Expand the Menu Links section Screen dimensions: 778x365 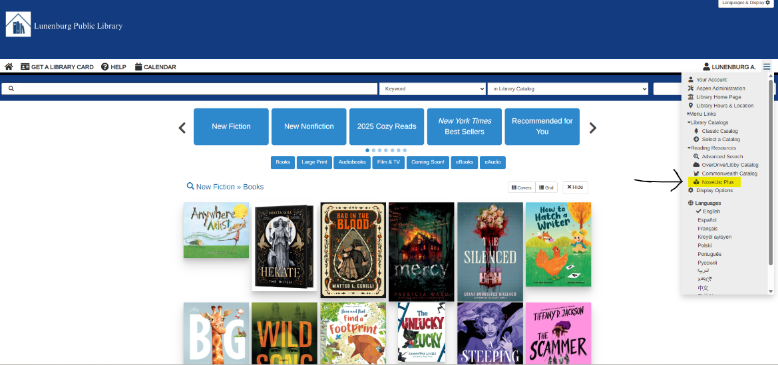click(x=701, y=114)
